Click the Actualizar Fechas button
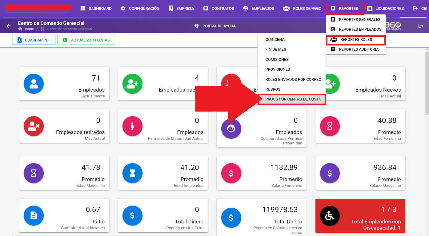Image resolution: width=429 pixels, height=236 pixels. (x=86, y=40)
